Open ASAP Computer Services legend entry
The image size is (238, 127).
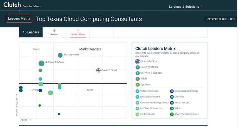tap(187, 114)
